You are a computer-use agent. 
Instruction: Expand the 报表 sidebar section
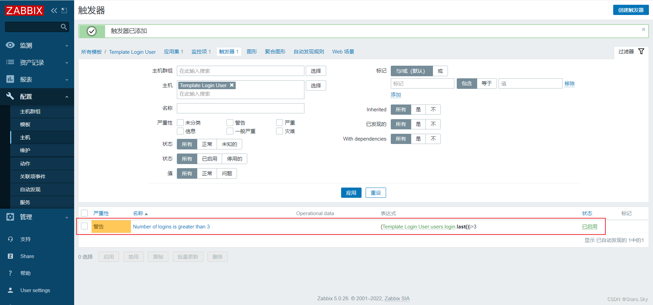[x=37, y=79]
